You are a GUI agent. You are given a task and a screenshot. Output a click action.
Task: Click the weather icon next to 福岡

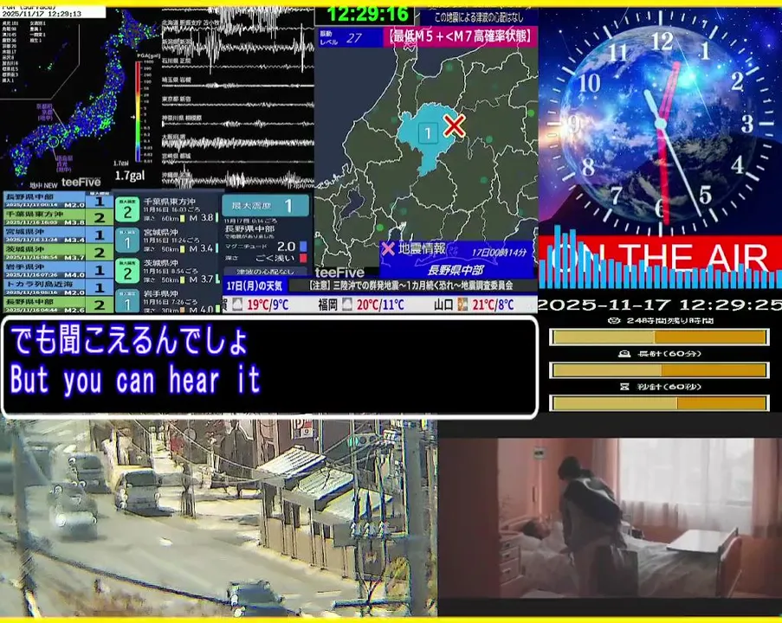pyautogui.click(x=347, y=304)
